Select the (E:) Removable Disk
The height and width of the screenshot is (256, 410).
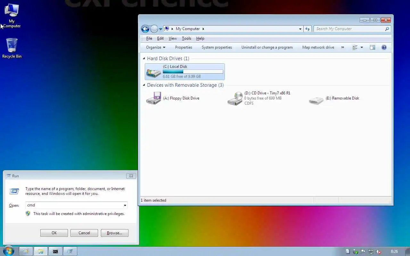pyautogui.click(x=334, y=98)
